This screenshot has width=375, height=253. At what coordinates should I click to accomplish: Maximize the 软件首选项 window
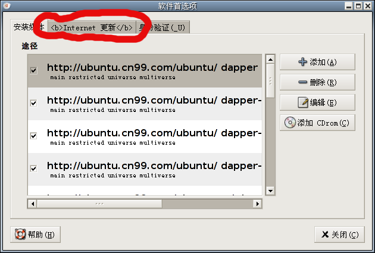coord(358,6)
